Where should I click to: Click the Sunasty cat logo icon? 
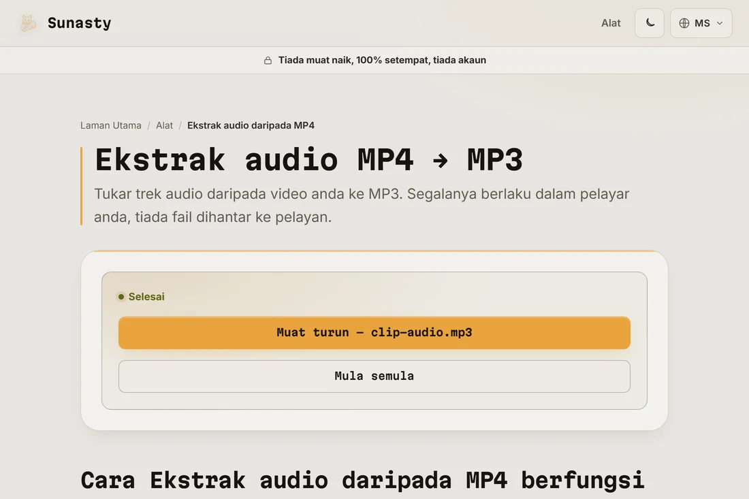click(28, 23)
